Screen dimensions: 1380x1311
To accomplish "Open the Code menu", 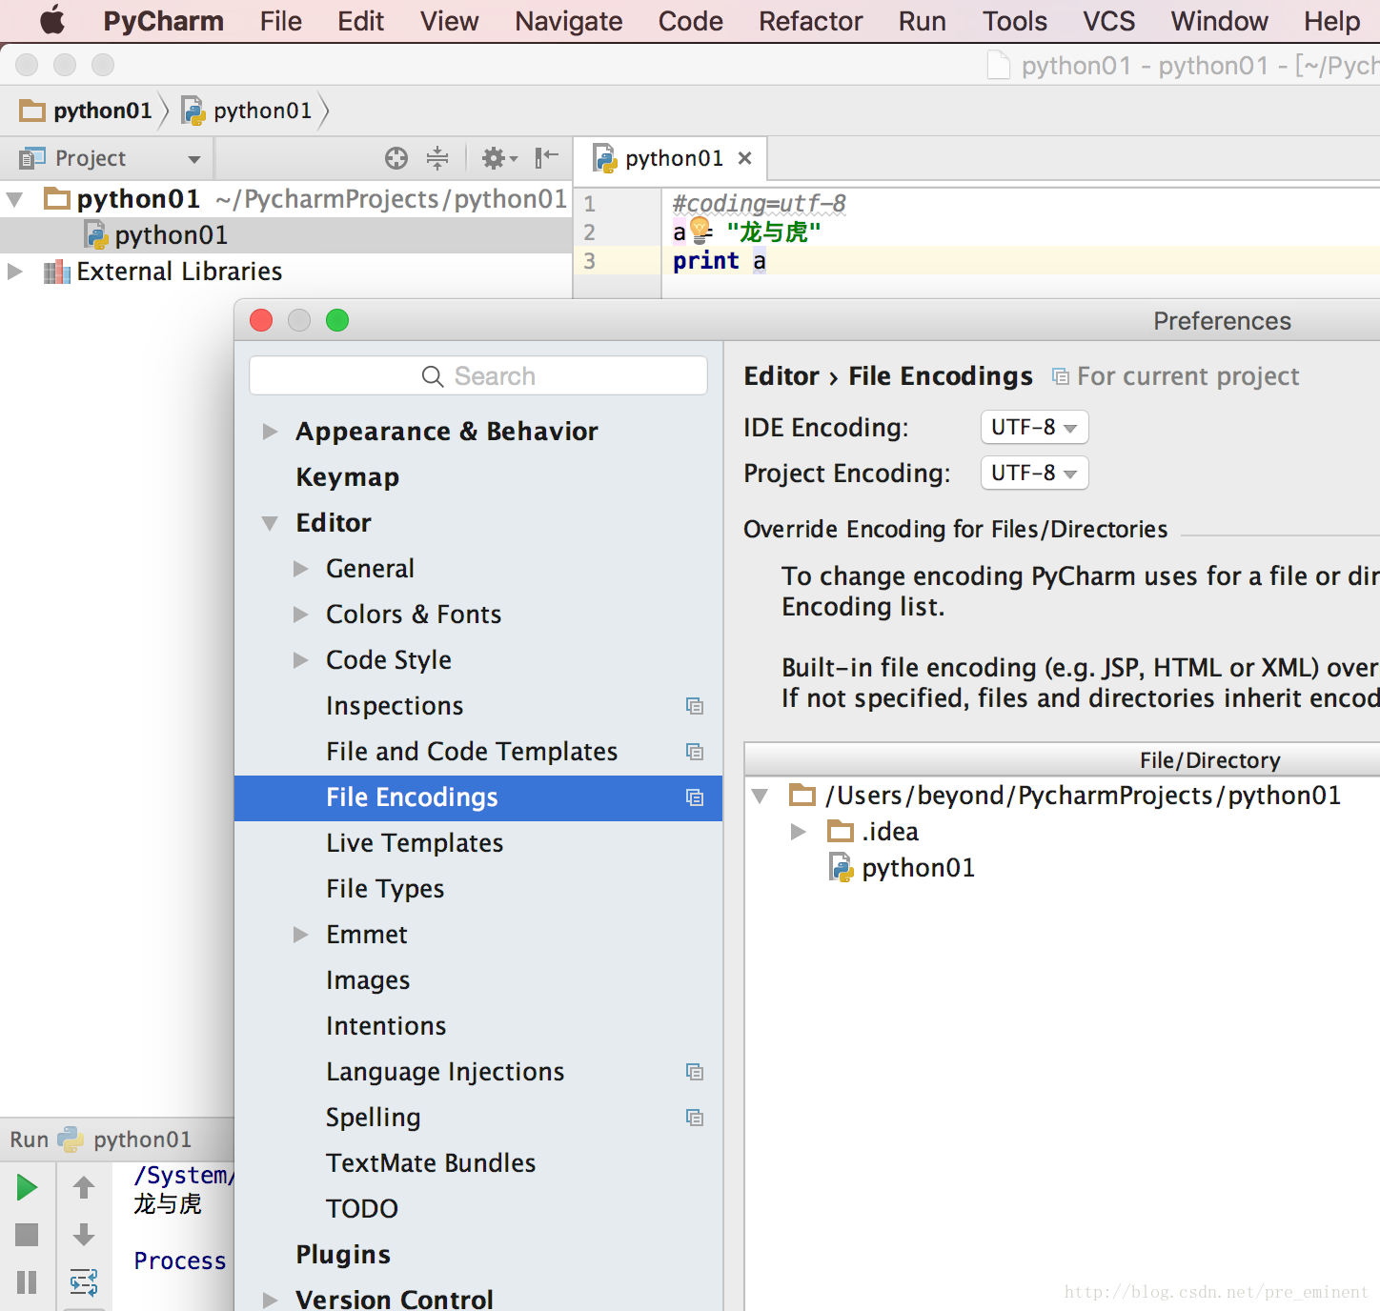I will (691, 21).
